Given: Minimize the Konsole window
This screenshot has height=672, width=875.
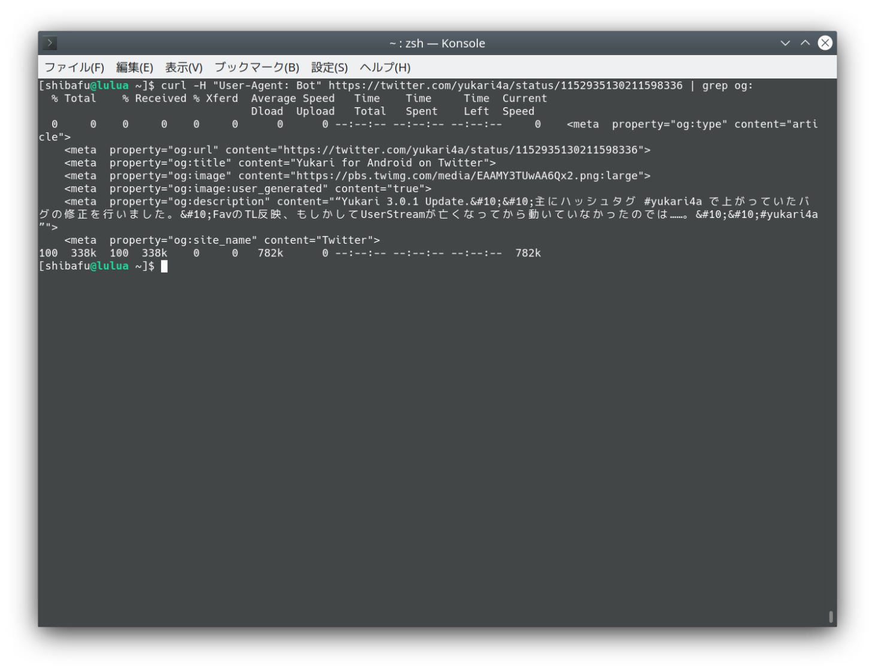Looking at the screenshot, I should (x=785, y=43).
